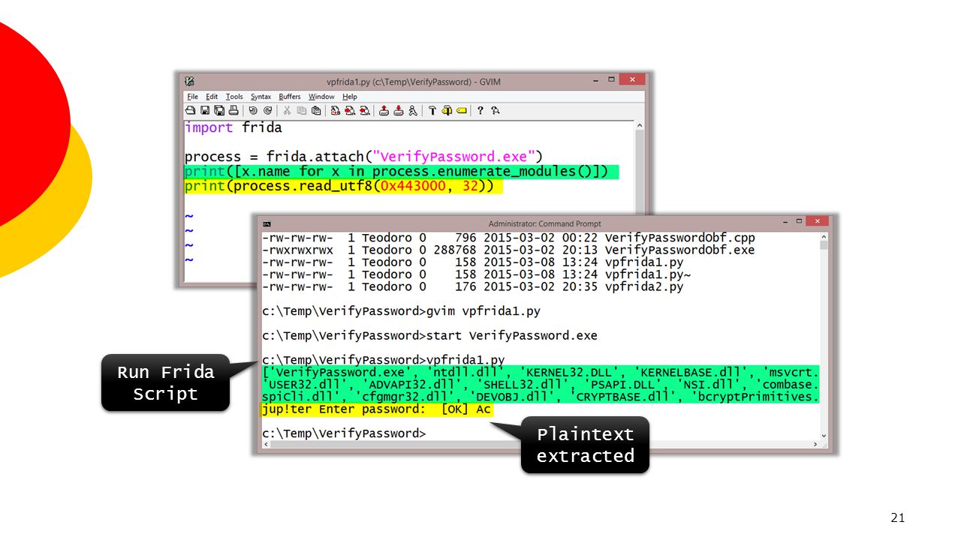The image size is (961, 540).
Task: Click the last empty command prompt line
Action: click(x=344, y=433)
